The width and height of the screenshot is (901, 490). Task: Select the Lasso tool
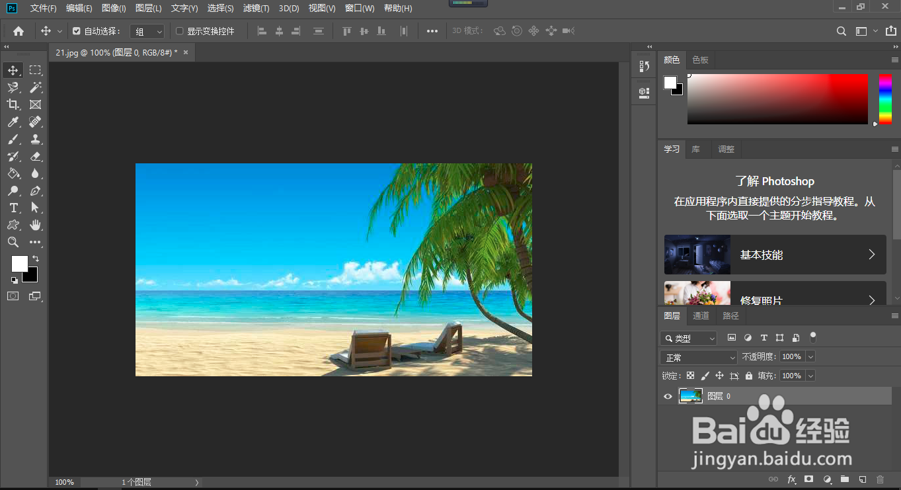point(13,87)
